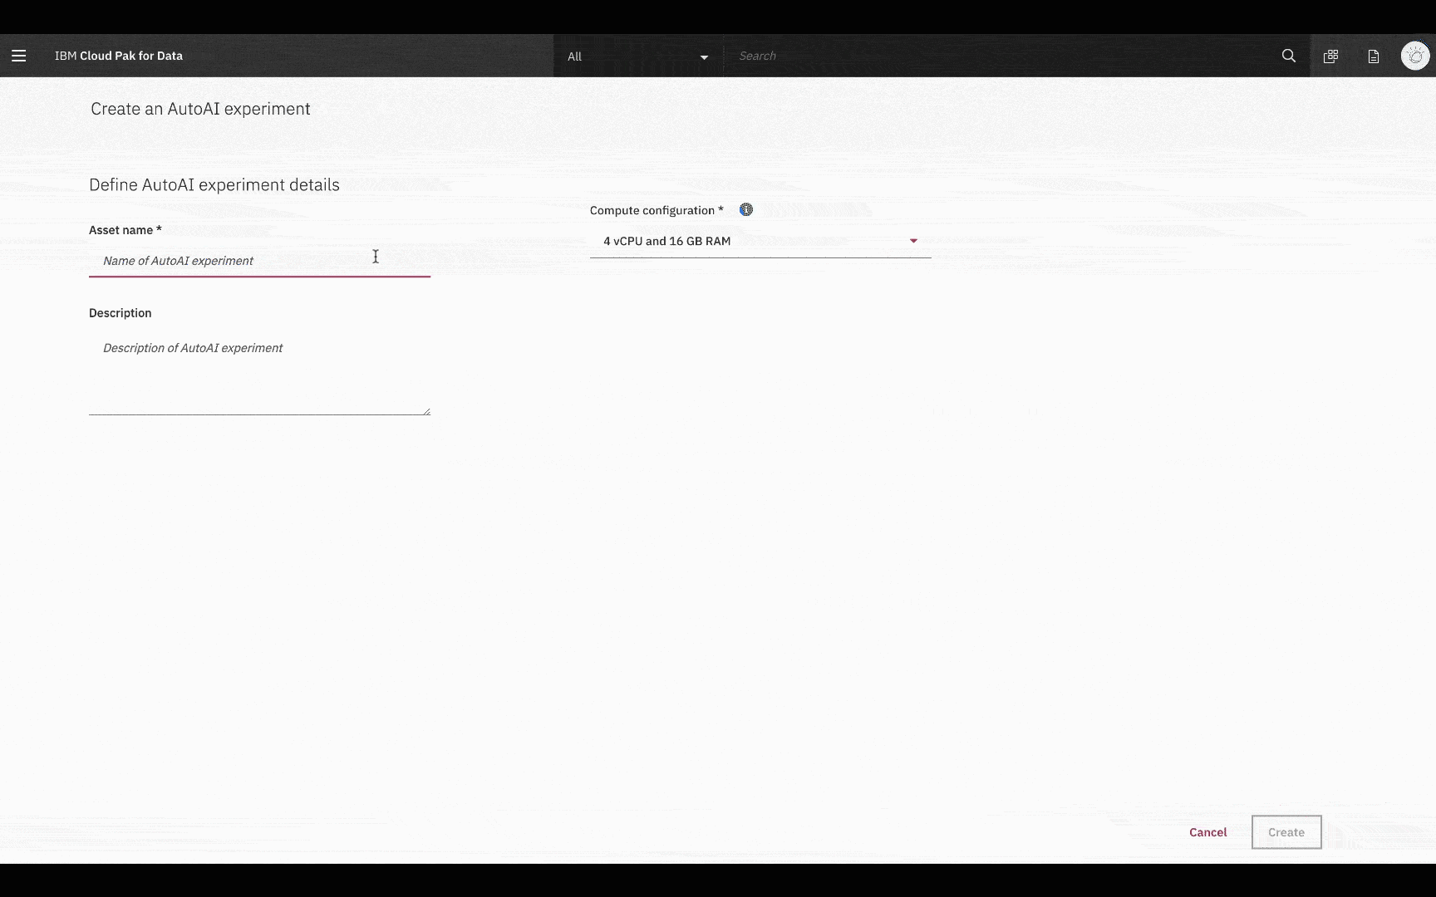The width and height of the screenshot is (1436, 897).
Task: Open the document icon in header
Action: pos(1374,56)
